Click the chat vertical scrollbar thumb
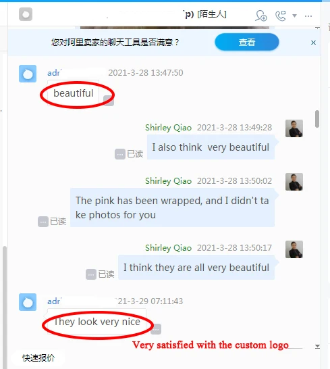The height and width of the screenshot is (369, 330). [x=317, y=119]
